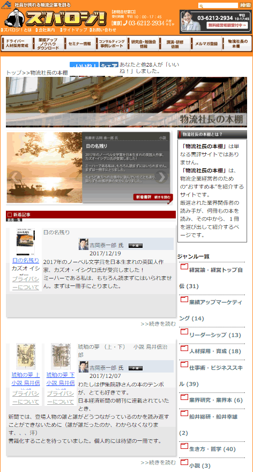Open the ズバロジ!とは link
Screen dimensions: 253x472
[16, 30]
